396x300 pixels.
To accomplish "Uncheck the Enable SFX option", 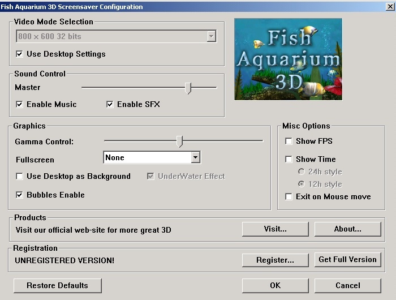I will pyautogui.click(x=110, y=104).
